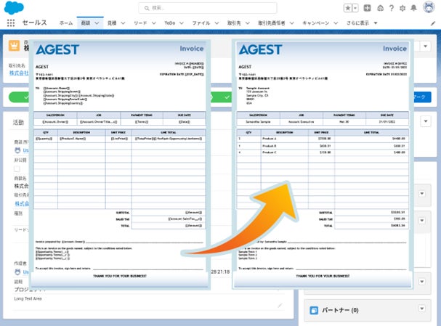Open the user profile avatar
Image resolution: width=441 pixels, height=326 pixels.
pyautogui.click(x=429, y=7)
